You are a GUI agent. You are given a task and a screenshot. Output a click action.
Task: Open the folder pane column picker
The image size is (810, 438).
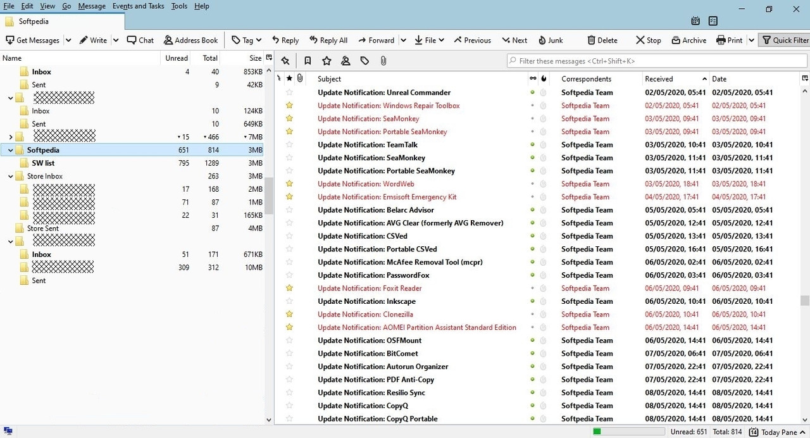pyautogui.click(x=269, y=58)
